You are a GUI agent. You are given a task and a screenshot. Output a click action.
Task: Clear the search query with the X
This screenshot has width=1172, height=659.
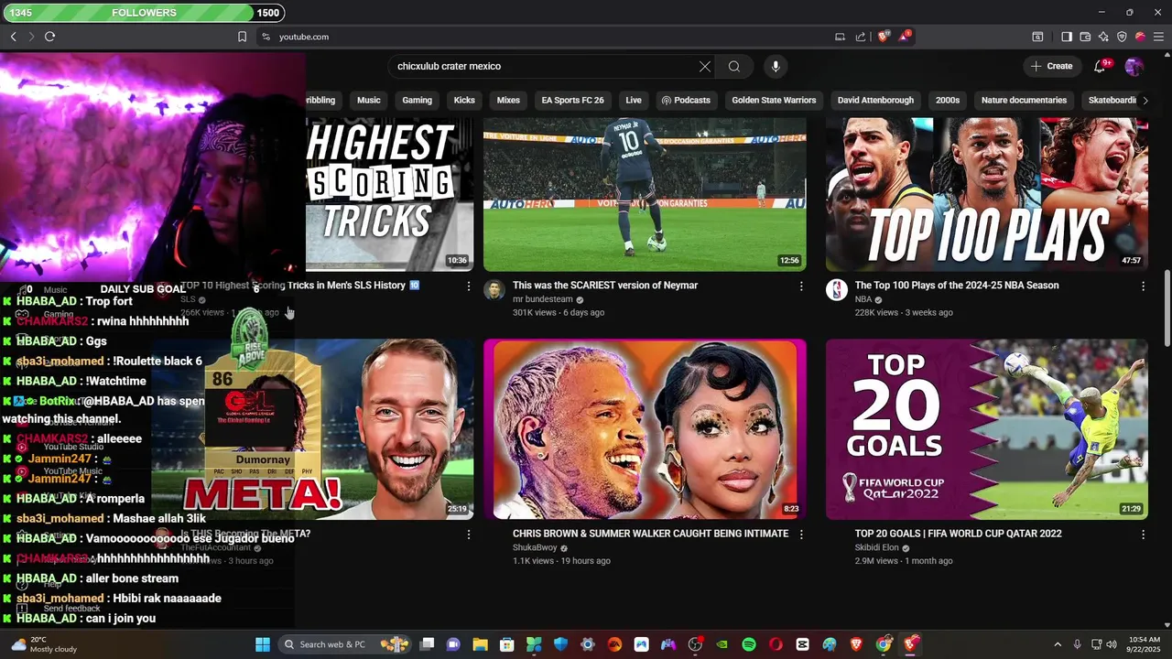coord(704,66)
